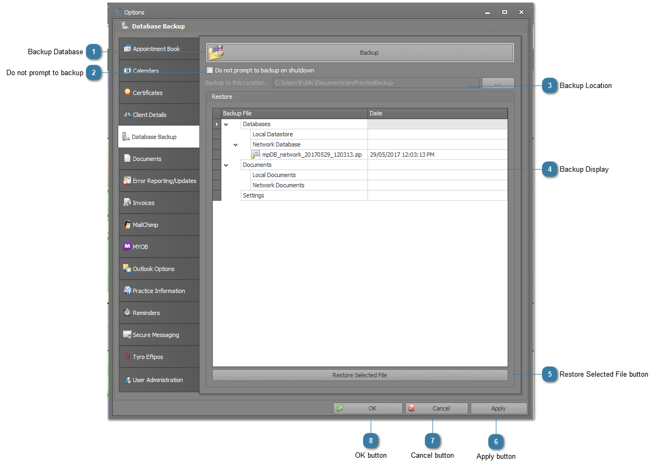Click the red cancel icon on Cancel button
Image resolution: width=657 pixels, height=469 pixels.
tap(411, 408)
